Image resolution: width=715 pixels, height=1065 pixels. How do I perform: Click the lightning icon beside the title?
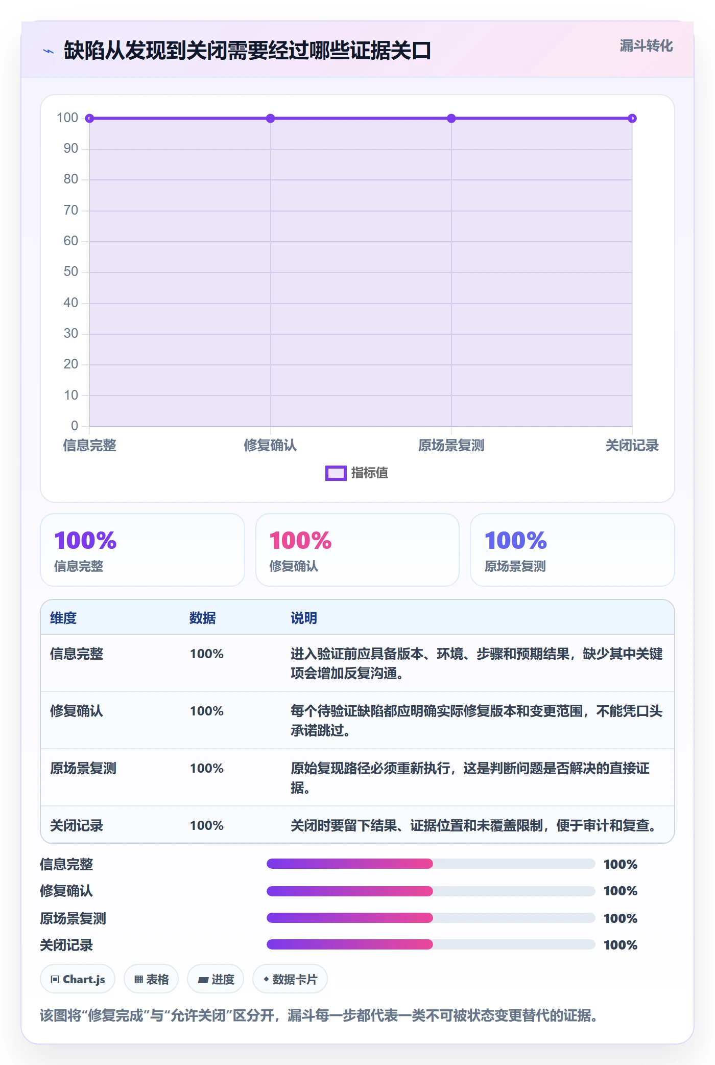tap(49, 51)
